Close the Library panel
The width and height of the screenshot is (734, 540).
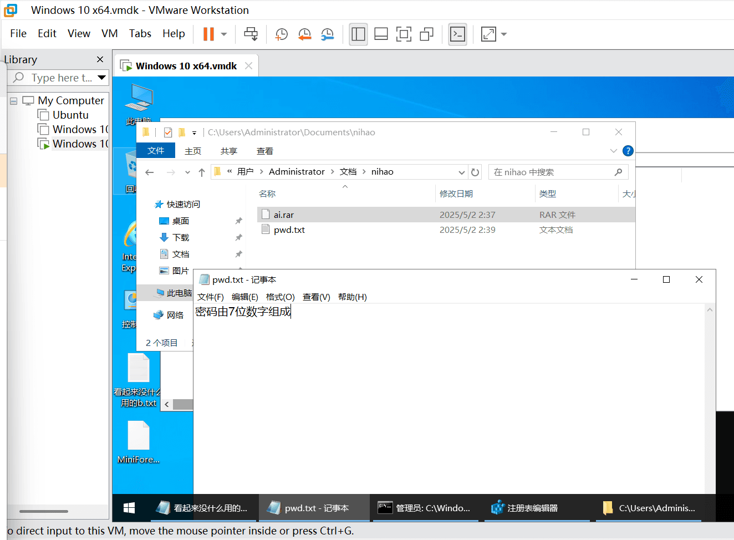tap(100, 59)
